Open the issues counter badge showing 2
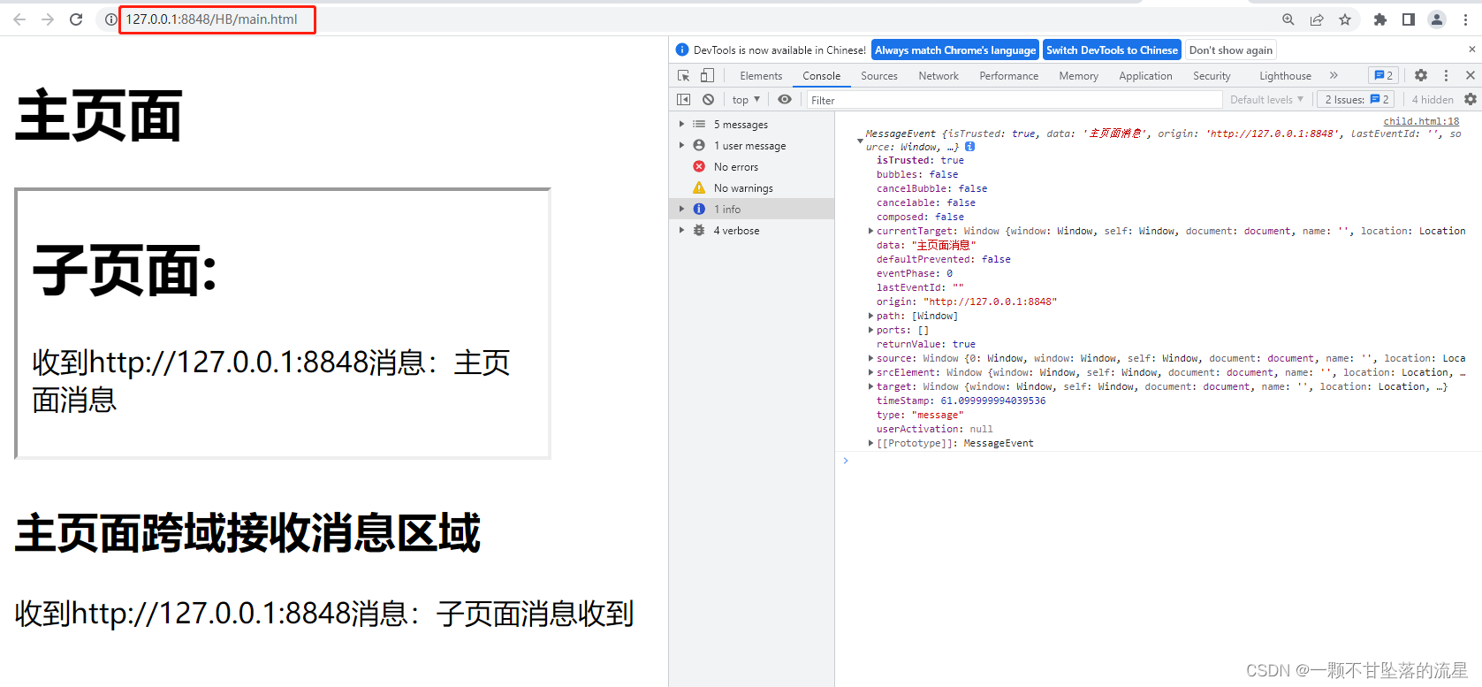The width and height of the screenshot is (1482, 687). click(1383, 76)
